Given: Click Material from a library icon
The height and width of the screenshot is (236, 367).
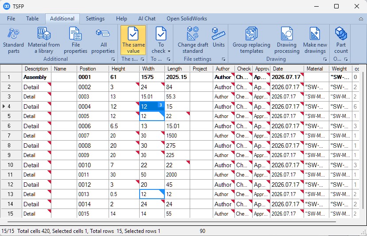Looking at the screenshot, I should 44,34.
